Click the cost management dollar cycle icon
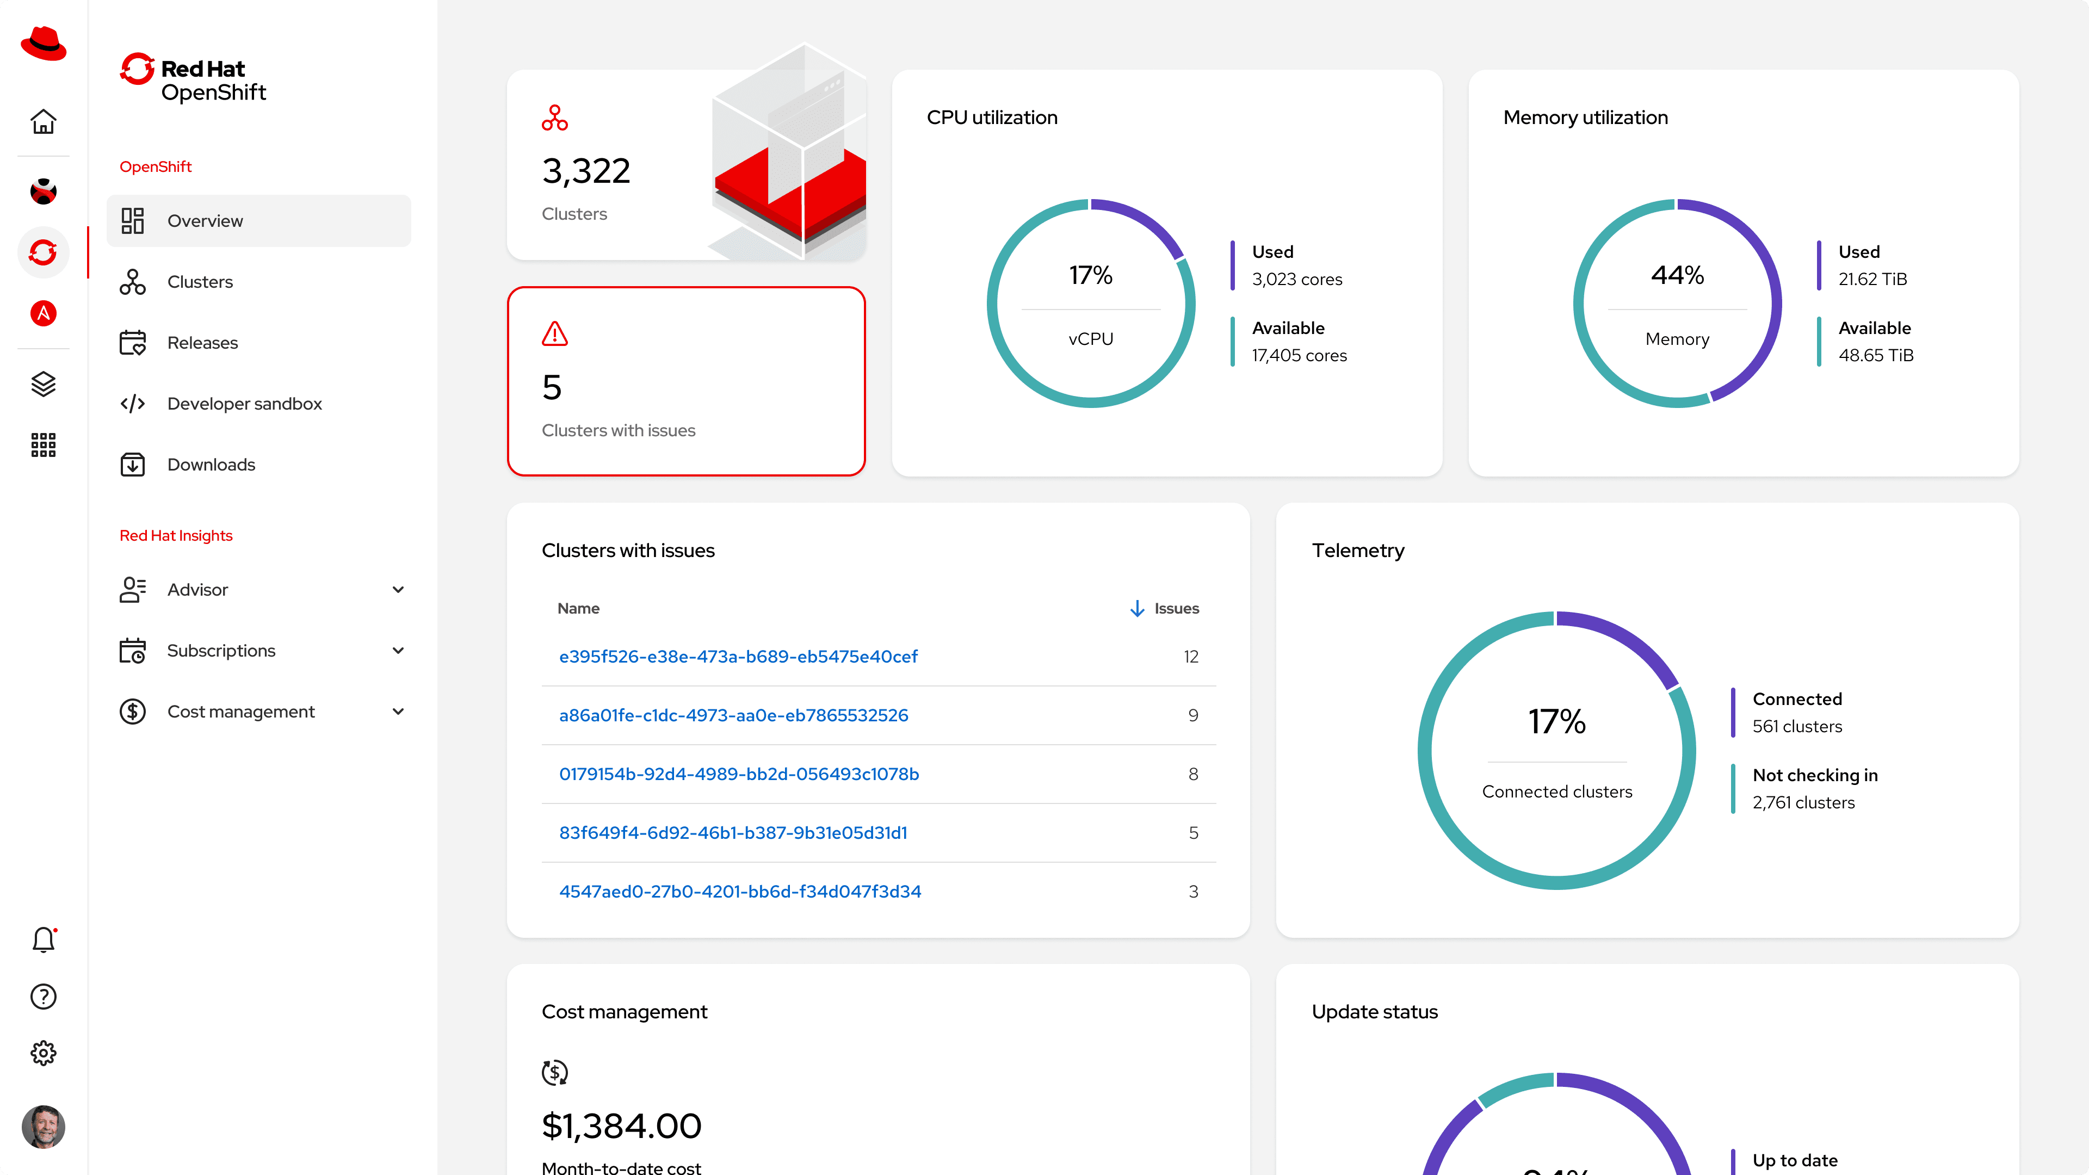Image resolution: width=2089 pixels, height=1175 pixels. pos(555,1072)
